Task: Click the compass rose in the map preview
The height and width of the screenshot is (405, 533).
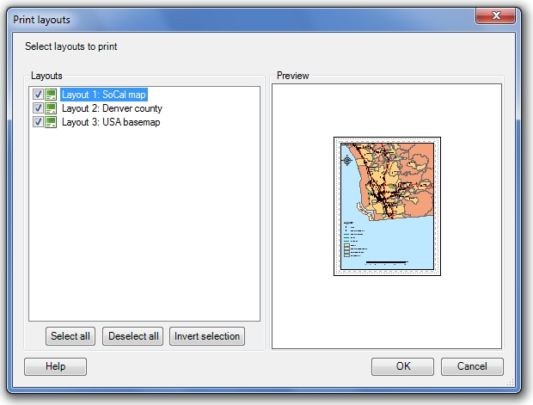Action: click(346, 160)
